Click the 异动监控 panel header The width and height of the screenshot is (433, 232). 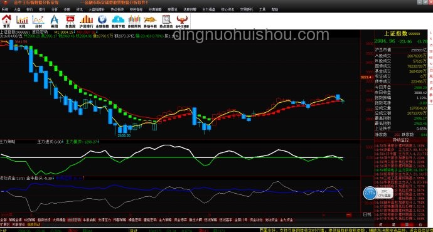pos(401,140)
